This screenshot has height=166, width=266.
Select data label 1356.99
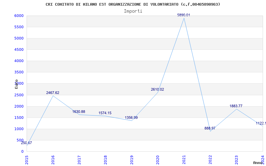131,118
